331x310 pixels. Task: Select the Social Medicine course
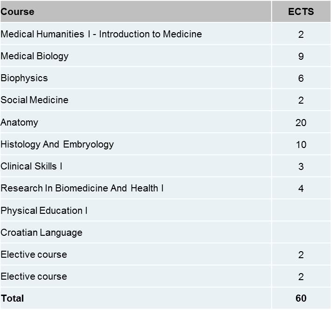(35, 100)
